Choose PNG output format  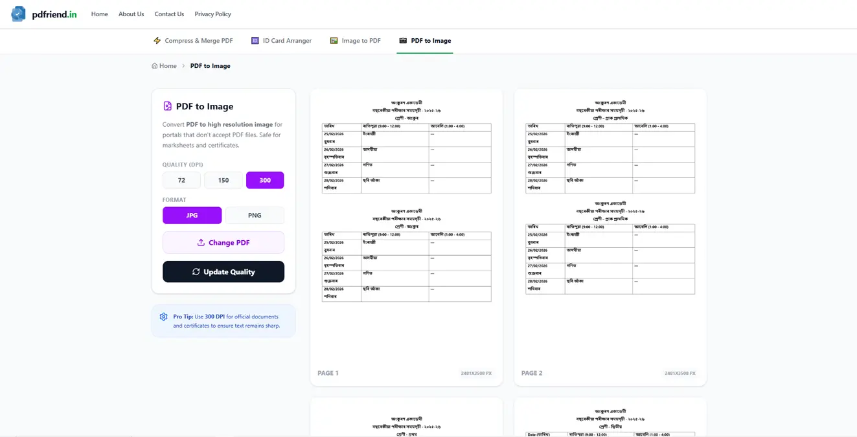click(x=255, y=216)
